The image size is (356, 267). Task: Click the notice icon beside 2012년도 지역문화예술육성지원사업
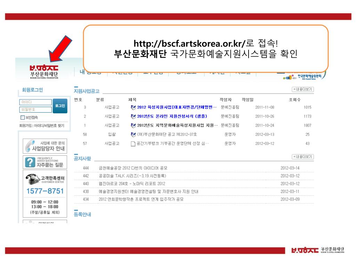[133, 125]
